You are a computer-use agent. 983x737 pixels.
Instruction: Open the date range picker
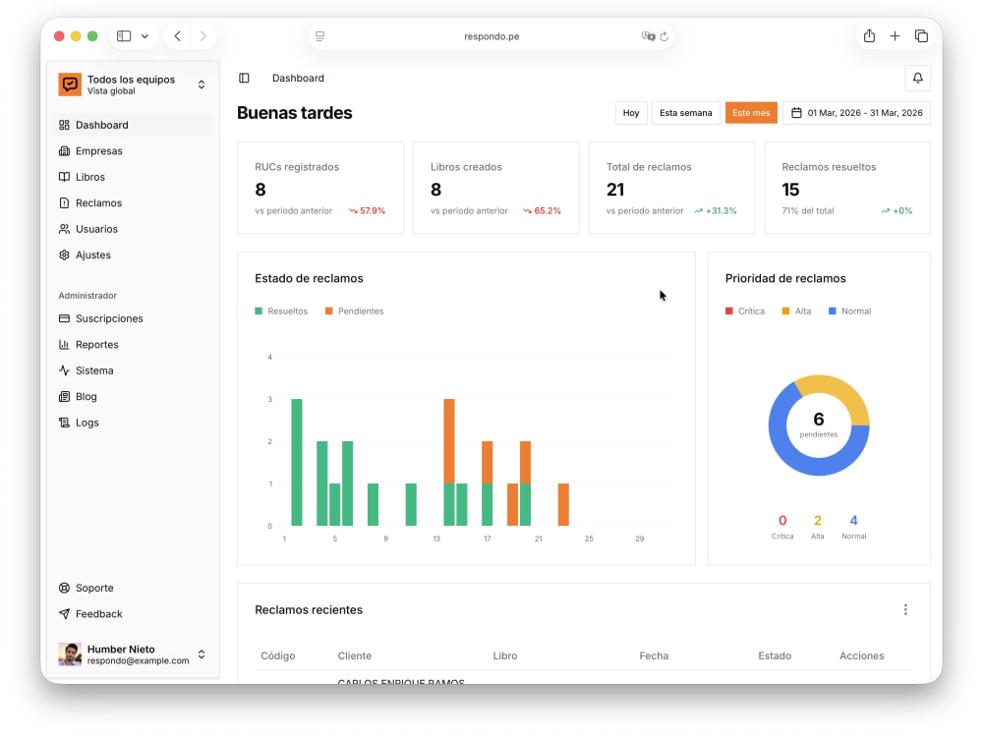click(856, 113)
